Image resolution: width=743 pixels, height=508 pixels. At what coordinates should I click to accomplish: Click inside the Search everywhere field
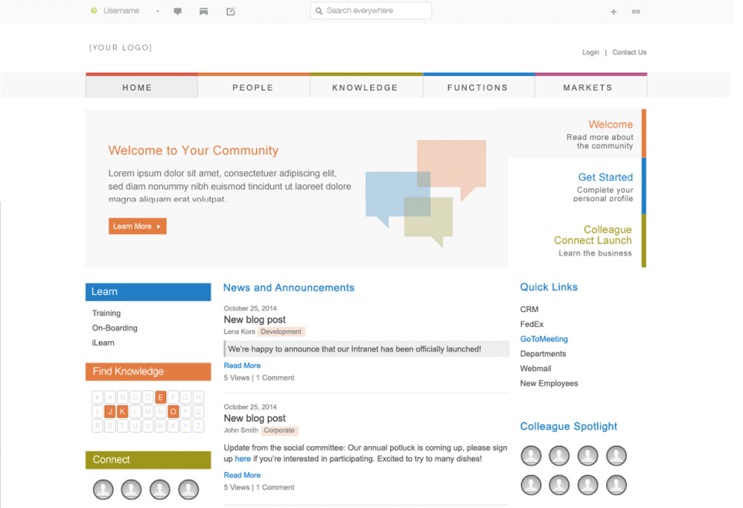coord(371,11)
